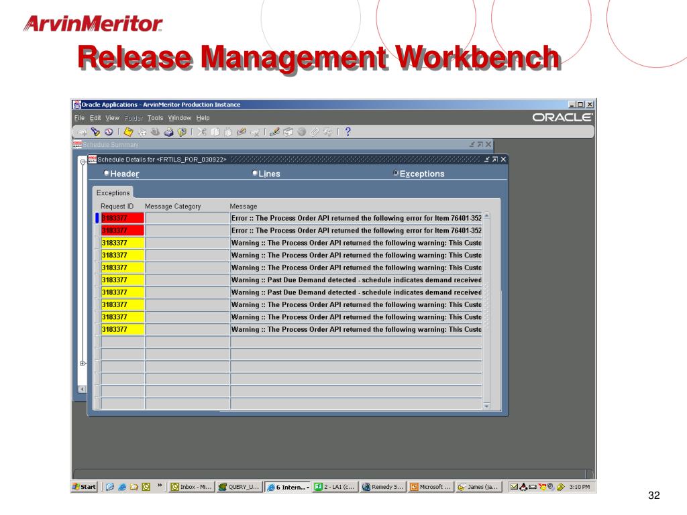Click the yellow Save diskette icon

pos(128,132)
